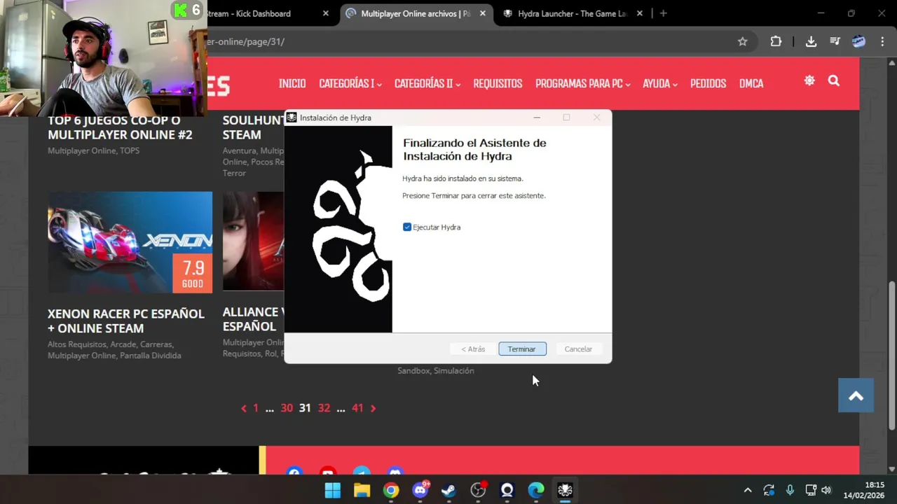
Task: Bookmark this page with star icon
Action: 743,41
